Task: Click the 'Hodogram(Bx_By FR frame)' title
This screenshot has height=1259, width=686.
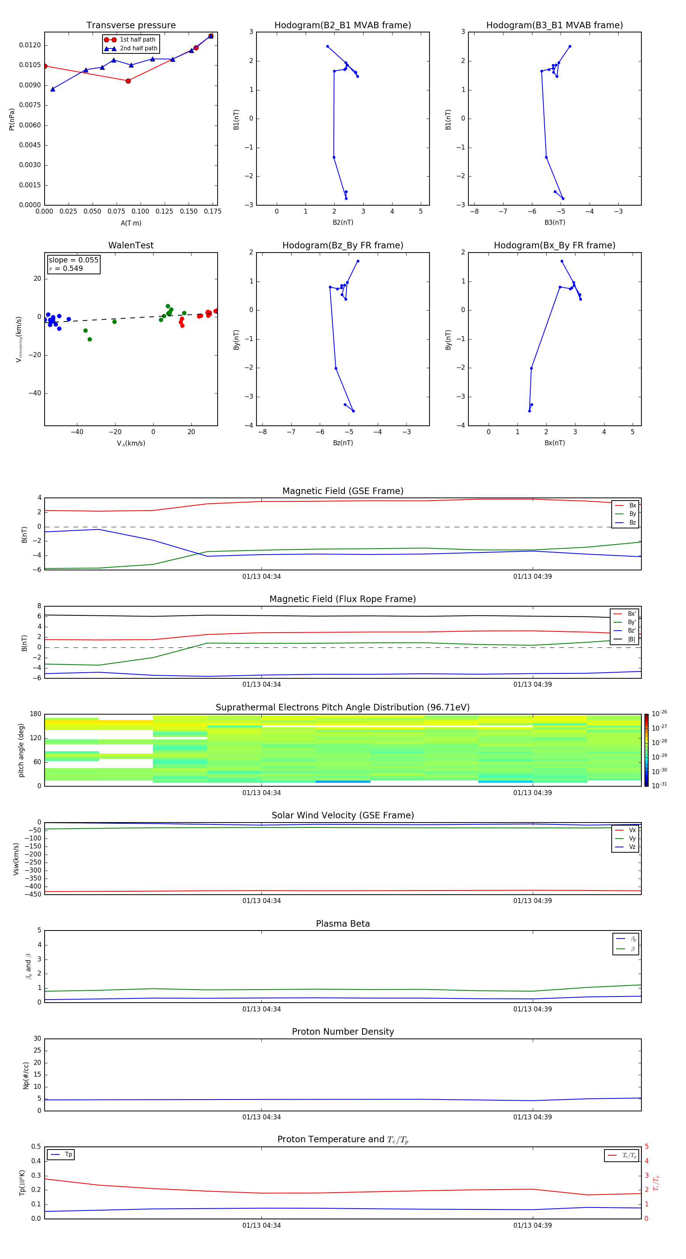Action: click(555, 245)
